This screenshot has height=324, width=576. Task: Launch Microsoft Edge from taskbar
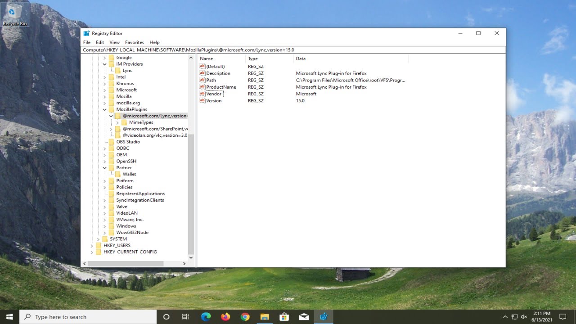pos(206,317)
